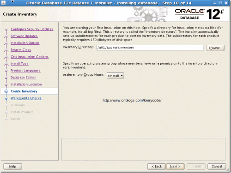Open the Help button

coord(12,167)
